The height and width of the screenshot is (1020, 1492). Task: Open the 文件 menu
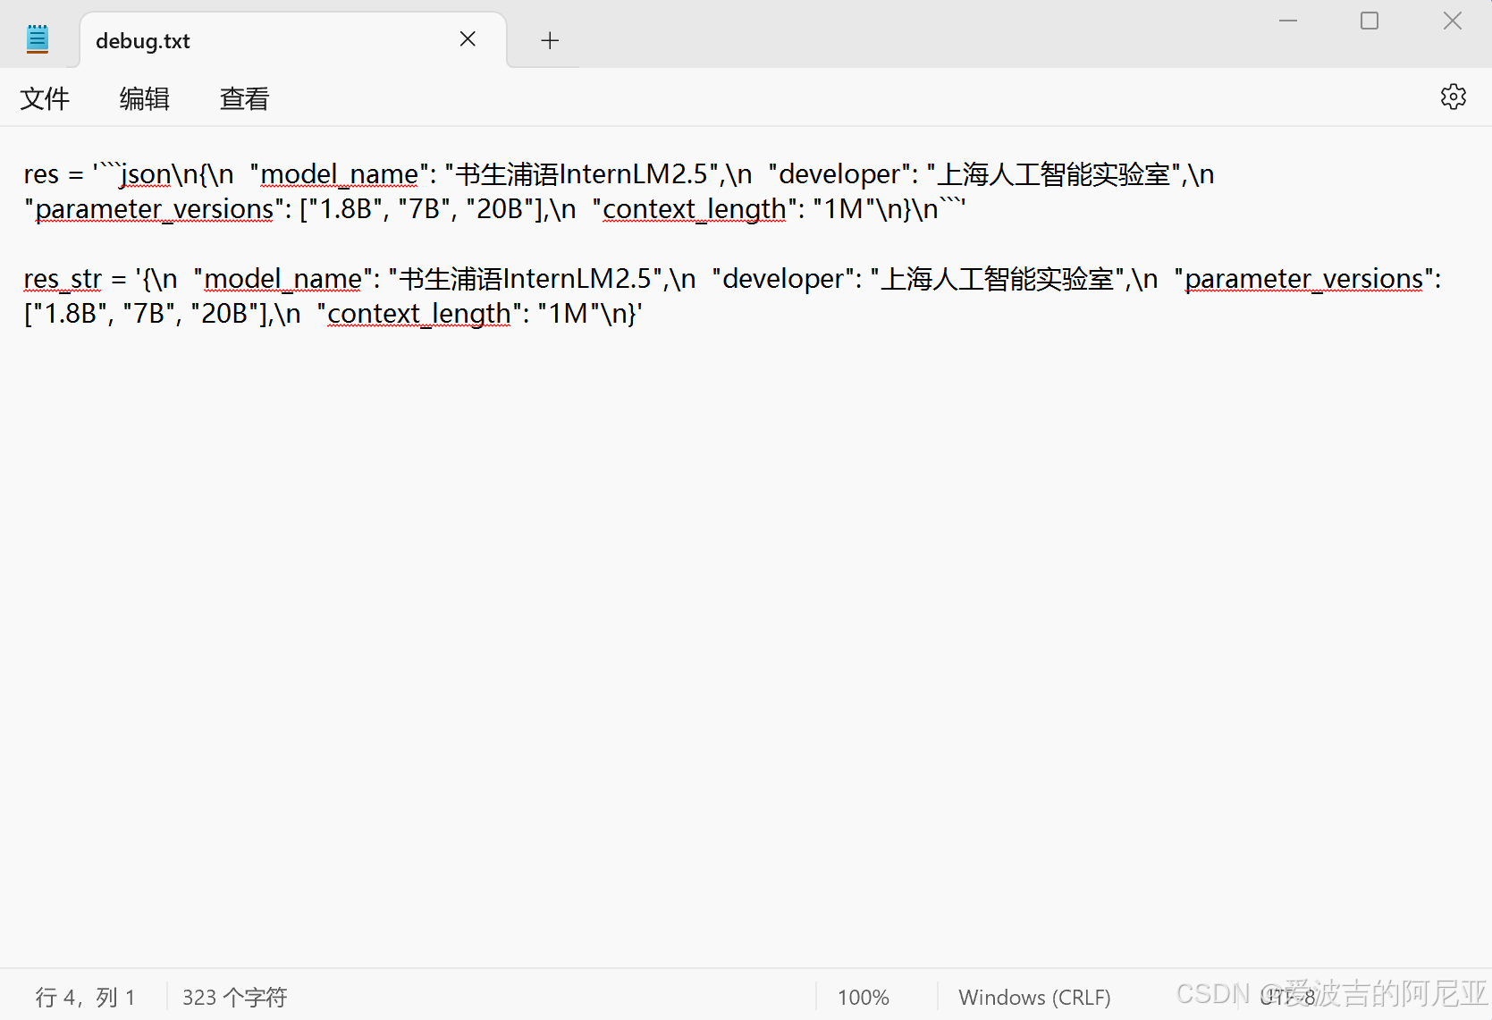point(45,98)
